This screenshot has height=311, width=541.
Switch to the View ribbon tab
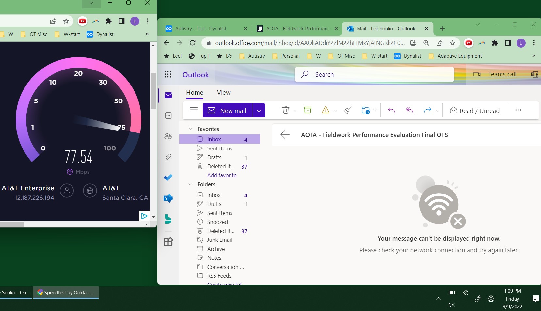click(x=224, y=93)
